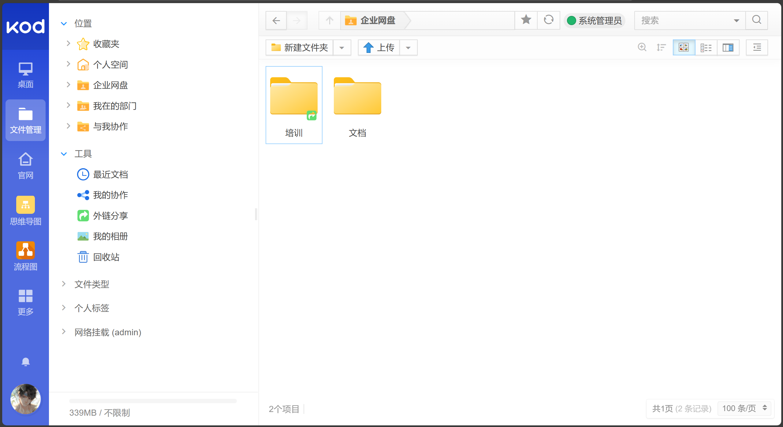
Task: Open the 上传 dropdown arrow
Action: (x=408, y=48)
